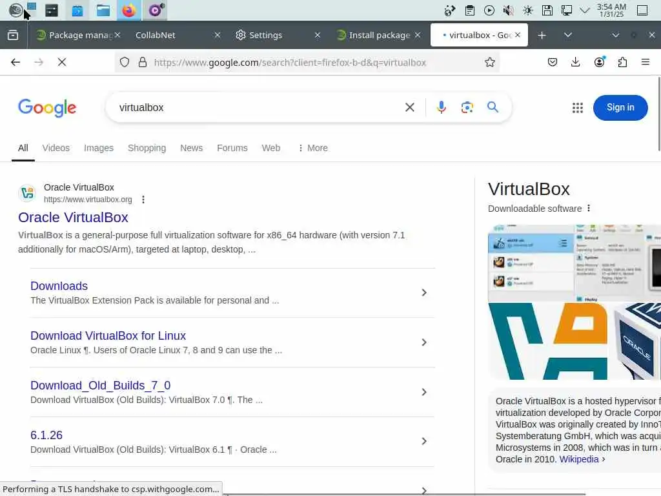Image resolution: width=661 pixels, height=496 pixels.
Task: Click the page vertical scrollbar
Action: pos(659,114)
